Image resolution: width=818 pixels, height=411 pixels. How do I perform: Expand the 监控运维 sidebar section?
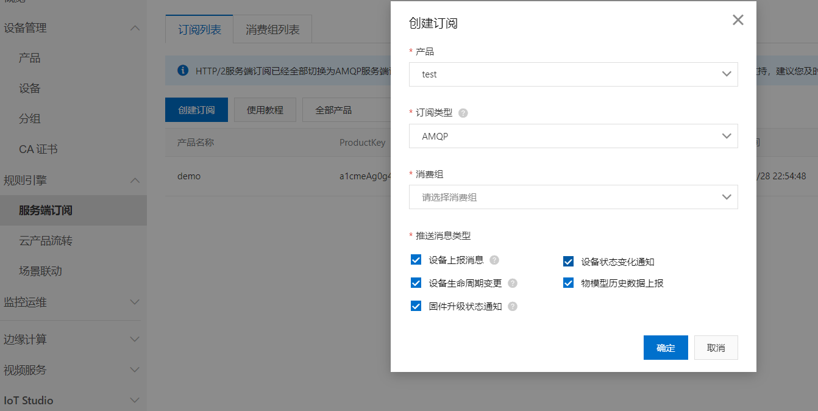73,302
